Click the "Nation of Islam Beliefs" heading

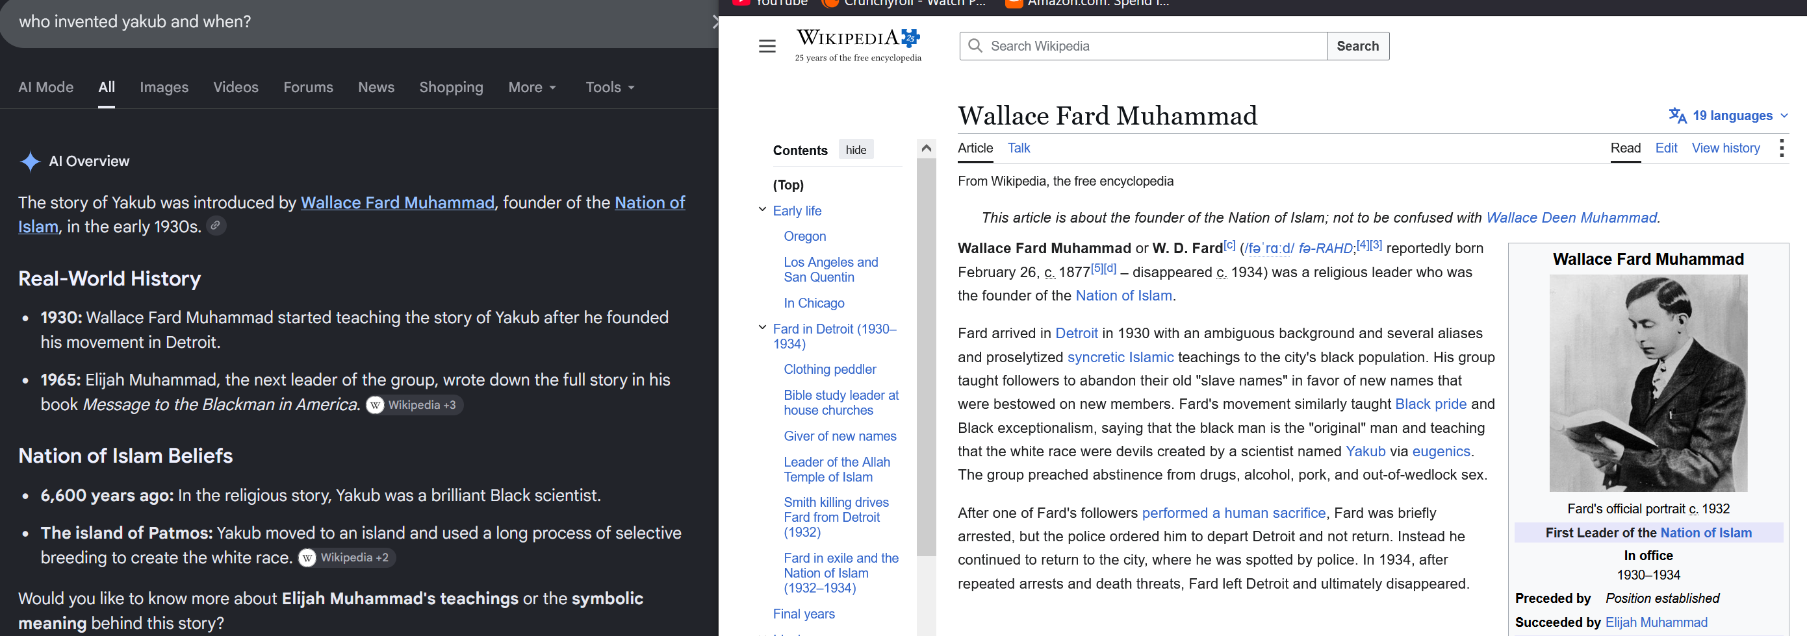[125, 456]
